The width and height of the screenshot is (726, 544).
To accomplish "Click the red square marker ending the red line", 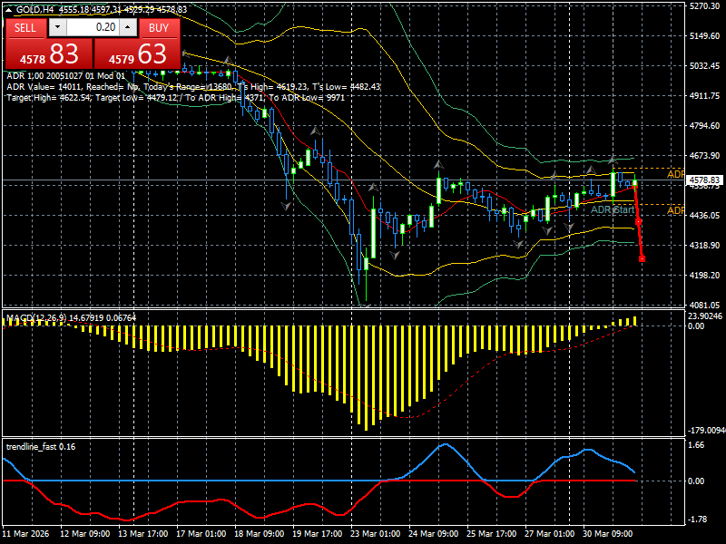I will click(642, 259).
